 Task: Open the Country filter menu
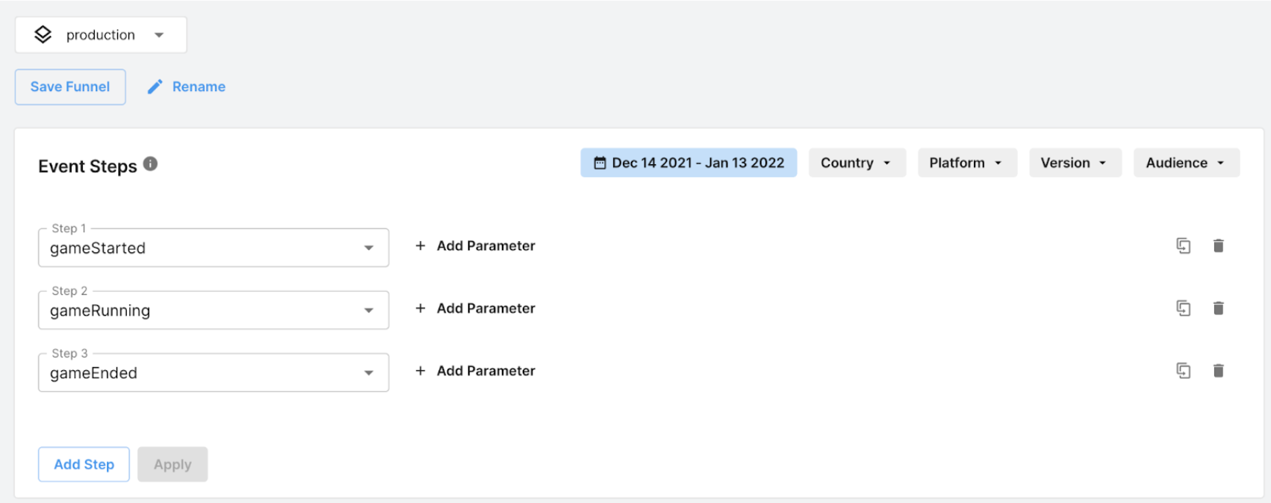(x=857, y=163)
